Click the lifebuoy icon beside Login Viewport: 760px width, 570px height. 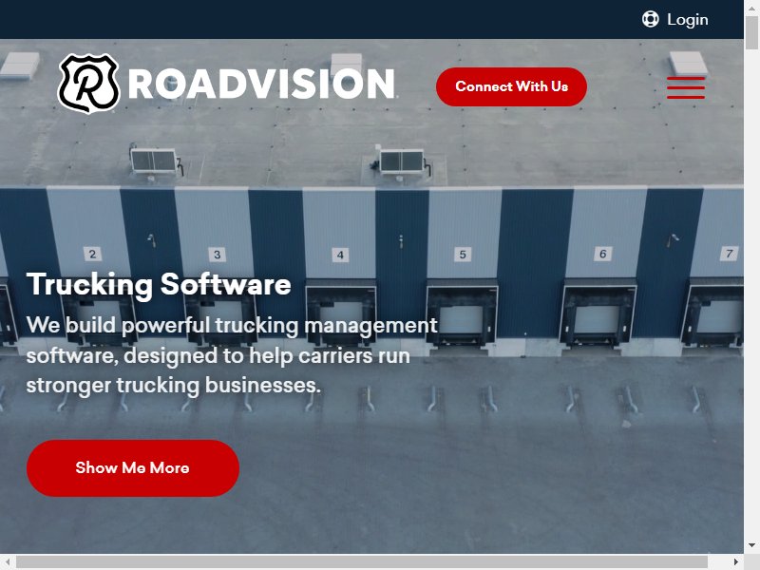(x=651, y=19)
